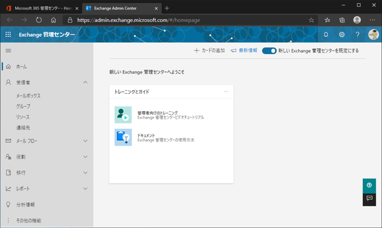Click その他の機能 label in navigation
This screenshot has width=382, height=228.
(x=29, y=221)
